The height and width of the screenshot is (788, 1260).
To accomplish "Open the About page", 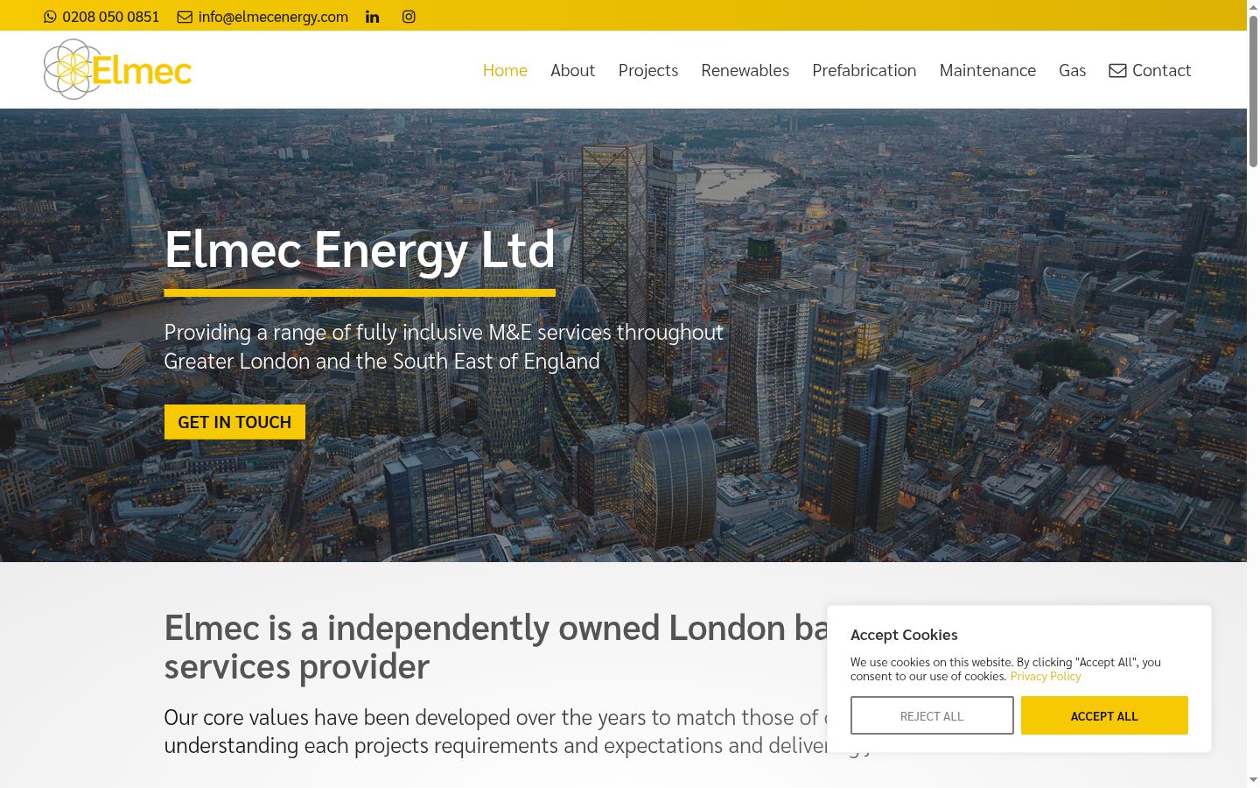I will coord(572,70).
